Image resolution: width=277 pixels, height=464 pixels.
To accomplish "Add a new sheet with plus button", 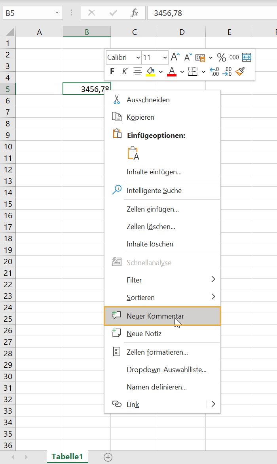I will pos(108,457).
